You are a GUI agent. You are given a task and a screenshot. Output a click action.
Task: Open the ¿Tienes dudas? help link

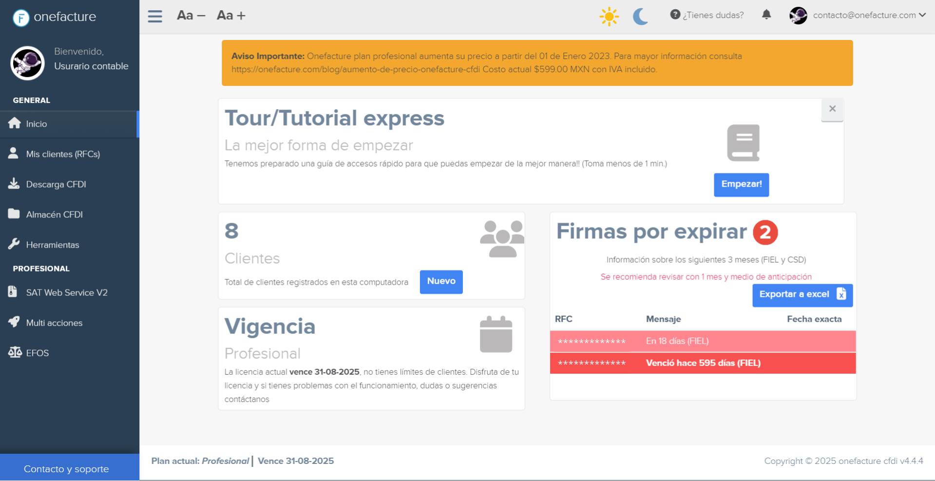click(x=707, y=15)
